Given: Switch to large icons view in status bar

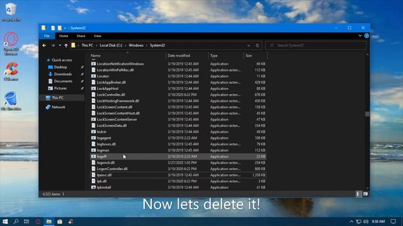Looking at the screenshot, I should (x=365, y=194).
